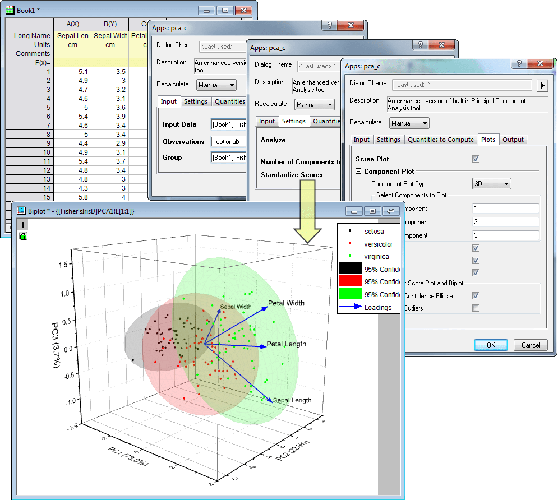The width and height of the screenshot is (558, 500).
Task: Click red 95% Confidence legend swatch
Action: point(350,281)
